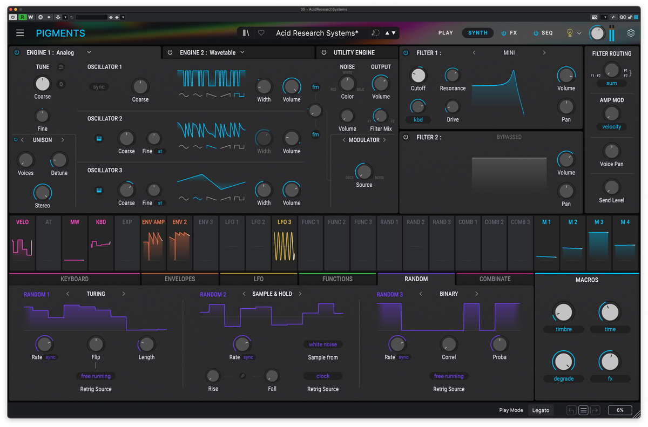The image size is (648, 427).
Task: Click the preset playback note icon
Action: pos(375,33)
